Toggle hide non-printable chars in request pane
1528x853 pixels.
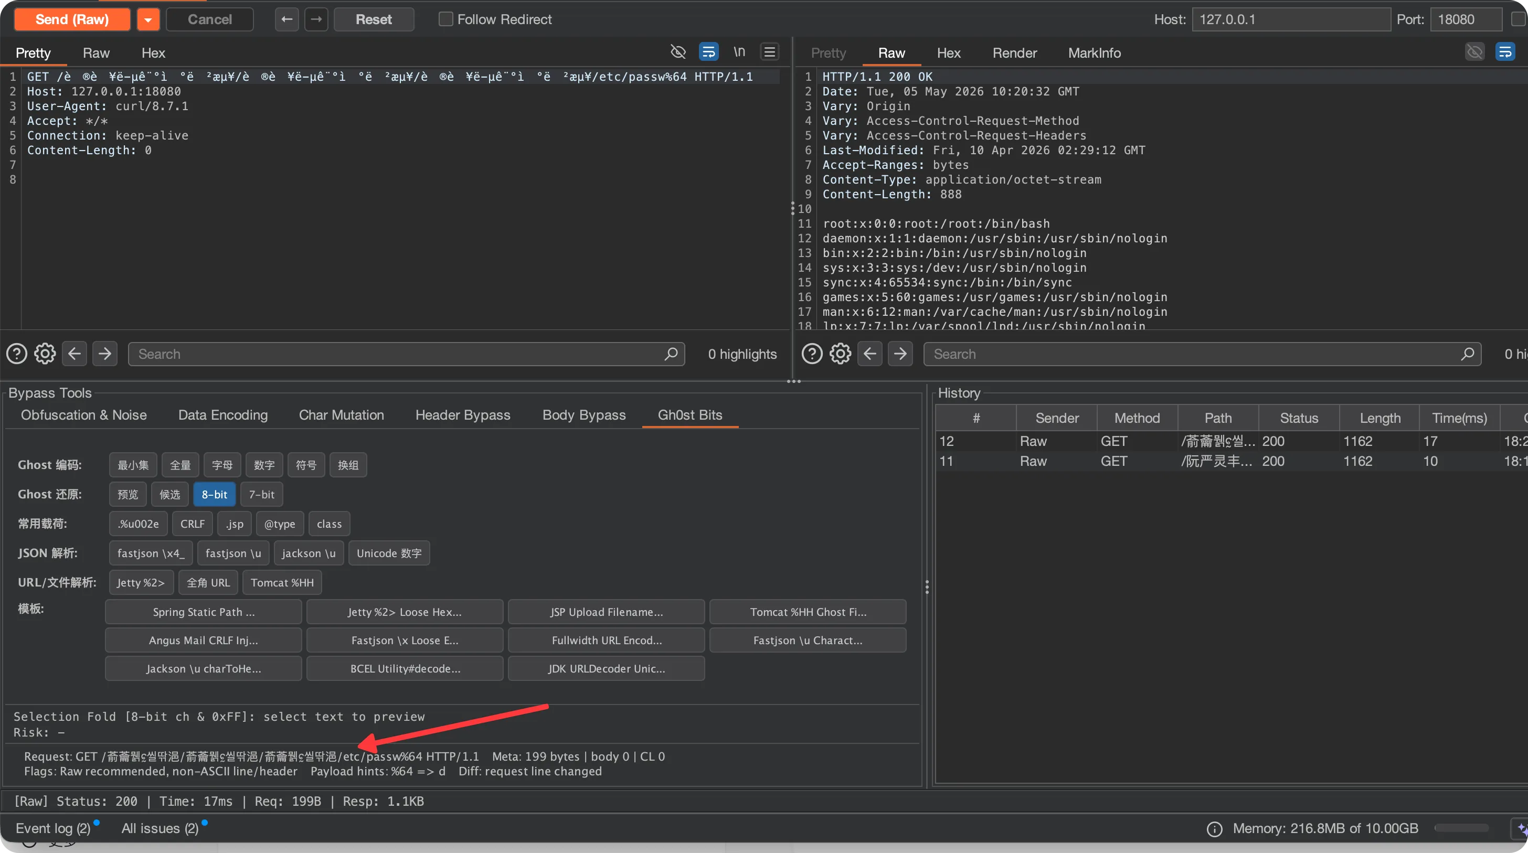pos(678,51)
